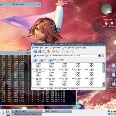Click the file view vertical scrollbar thumb
Screen dimensions: 116x116
pyautogui.click(x=104, y=69)
